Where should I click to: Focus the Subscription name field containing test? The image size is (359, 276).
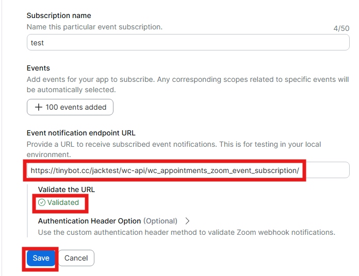[x=188, y=43]
